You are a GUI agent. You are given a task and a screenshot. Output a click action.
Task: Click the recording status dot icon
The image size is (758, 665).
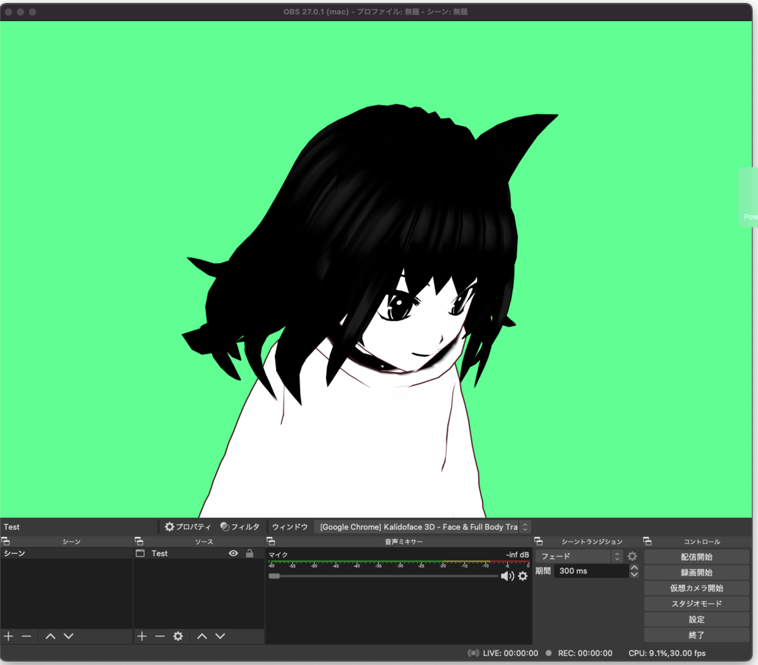pyautogui.click(x=549, y=653)
